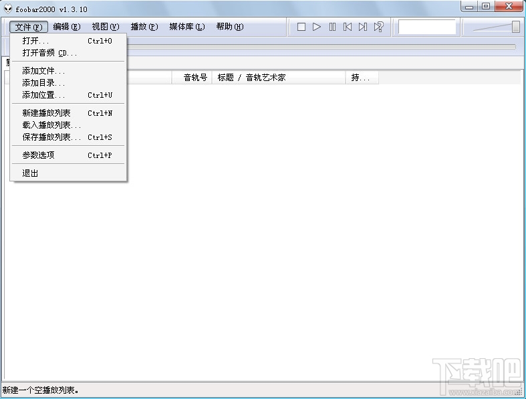Click the volume slider handle
526x399 pixels.
click(x=516, y=27)
